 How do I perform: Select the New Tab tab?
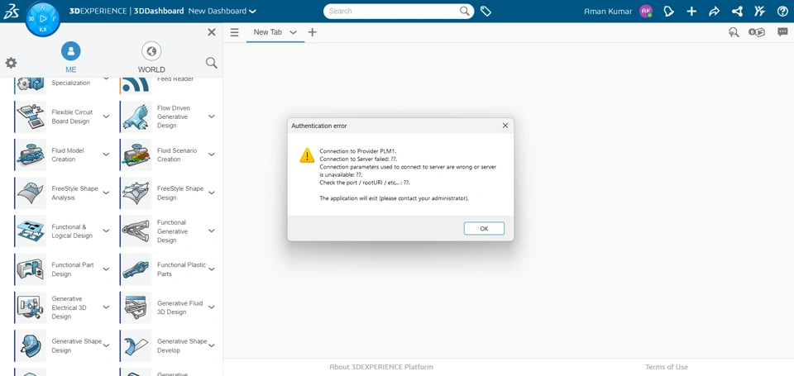[x=267, y=32]
